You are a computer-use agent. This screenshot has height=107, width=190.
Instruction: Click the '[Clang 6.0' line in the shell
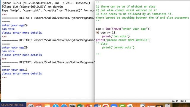pos(32,7)
